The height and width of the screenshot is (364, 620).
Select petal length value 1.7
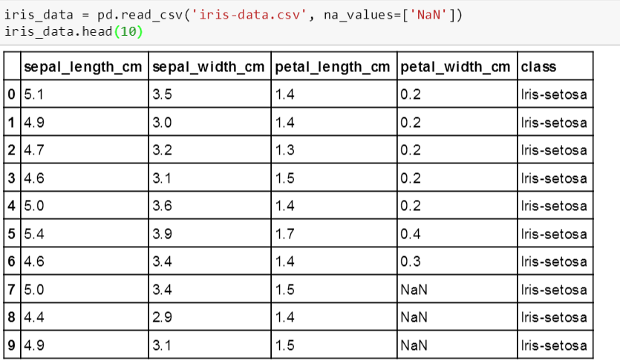[x=284, y=233]
